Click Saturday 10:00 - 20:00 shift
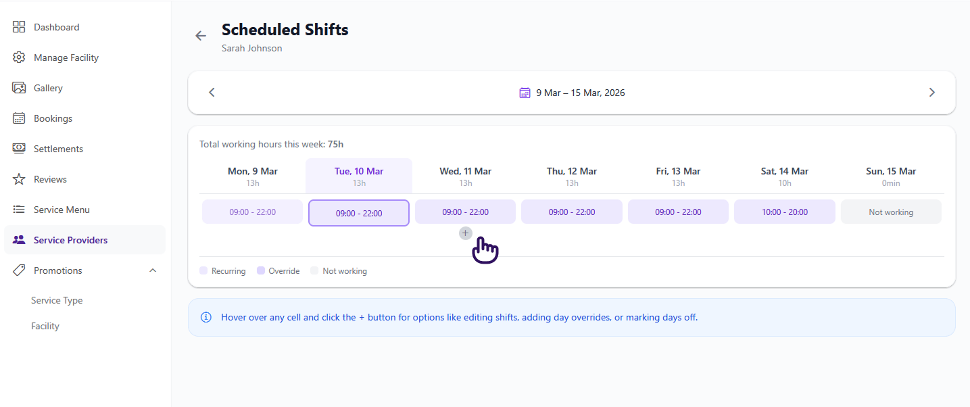 [784, 212]
